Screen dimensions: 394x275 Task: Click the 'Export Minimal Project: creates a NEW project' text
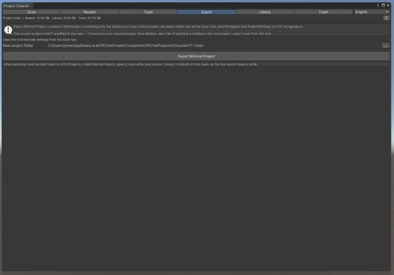point(158,27)
